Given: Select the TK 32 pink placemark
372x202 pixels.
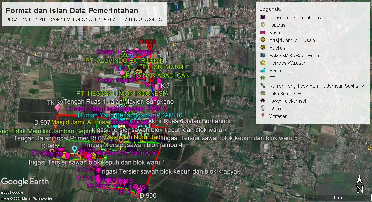Looking at the screenshot, I should pyautogui.click(x=58, y=109).
